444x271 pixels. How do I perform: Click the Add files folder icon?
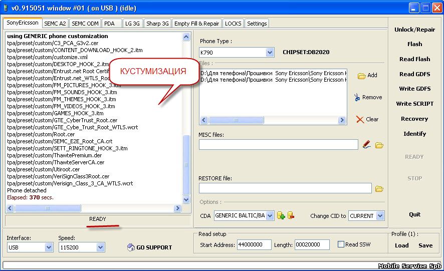(361, 76)
